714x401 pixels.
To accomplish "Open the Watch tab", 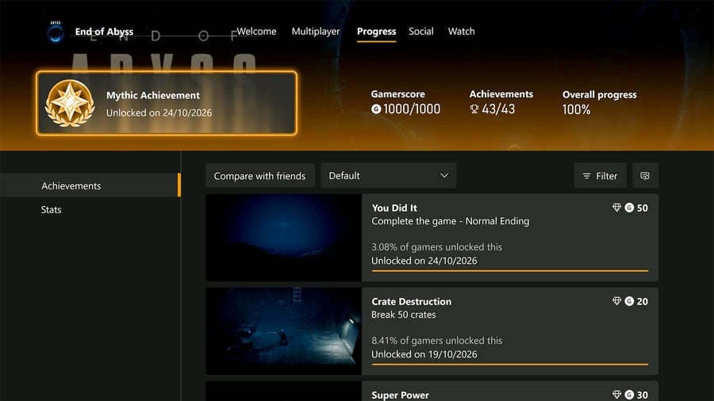I will coord(461,32).
